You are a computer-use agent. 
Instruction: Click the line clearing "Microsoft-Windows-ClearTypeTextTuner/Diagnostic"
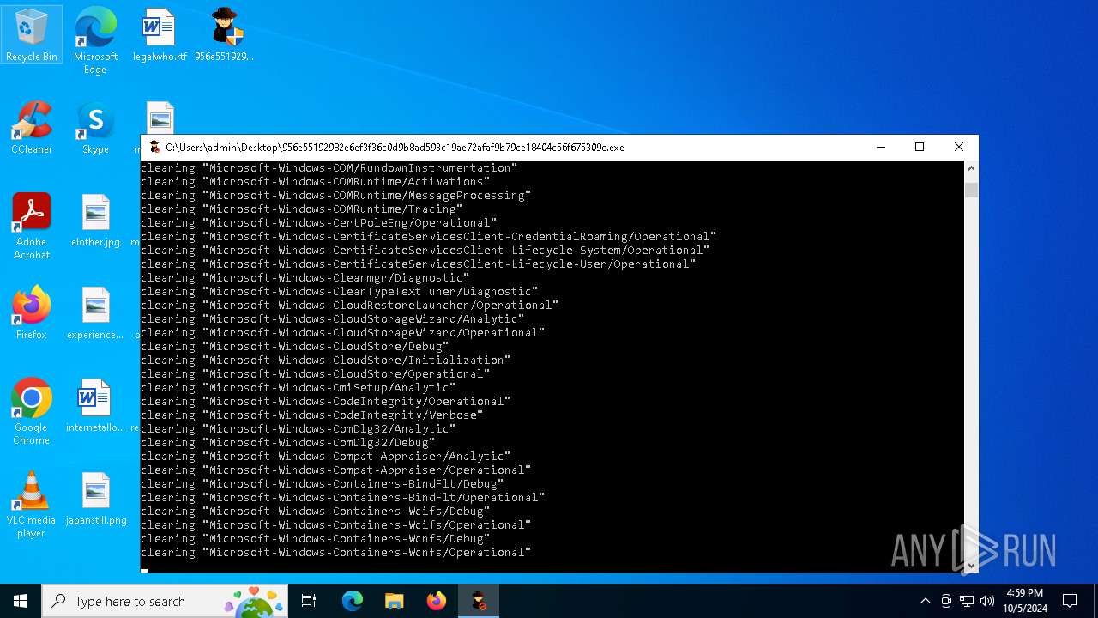point(340,291)
